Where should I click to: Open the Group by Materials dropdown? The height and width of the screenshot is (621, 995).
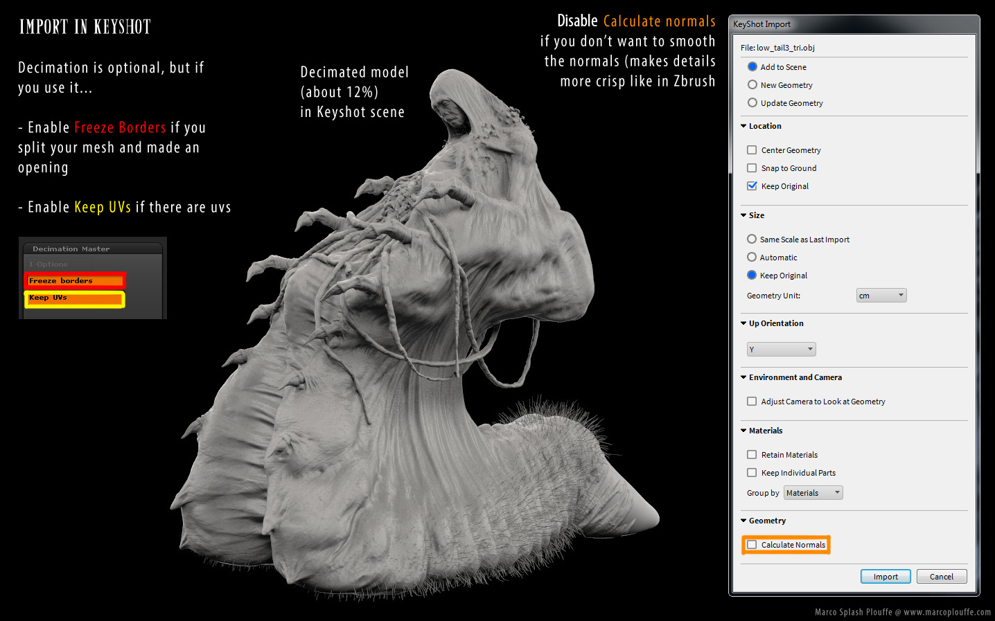pyautogui.click(x=813, y=493)
